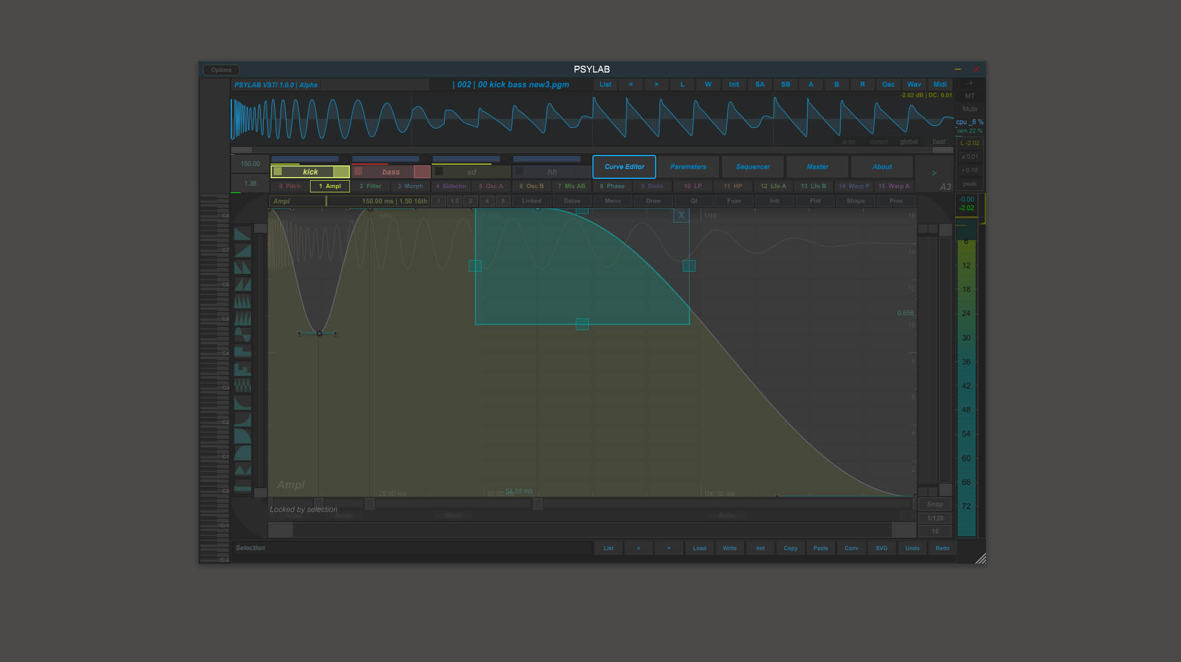Switch to the Sequencer tab
Screen dimensions: 1181x662
753,167
